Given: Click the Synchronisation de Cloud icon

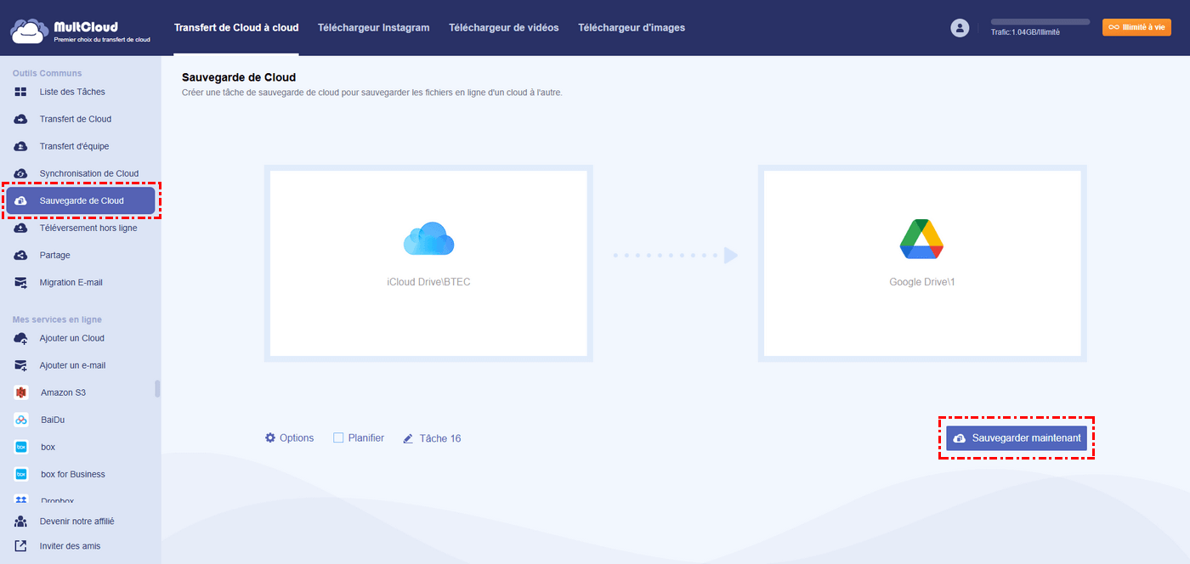Looking at the screenshot, I should (x=21, y=173).
